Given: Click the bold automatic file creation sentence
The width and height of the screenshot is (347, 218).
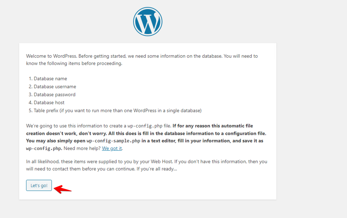Looking at the screenshot, I should (x=146, y=129).
